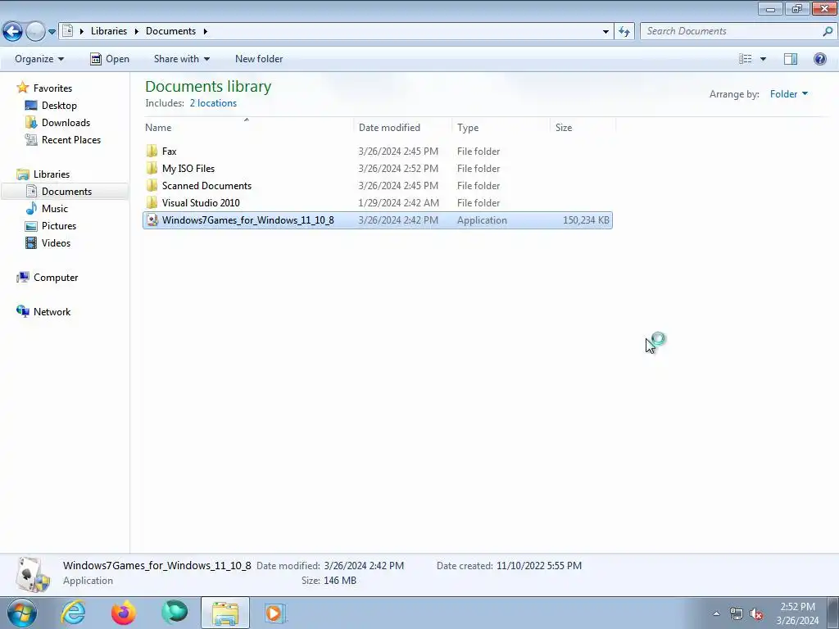This screenshot has height=629, width=839.
Task: Show hidden system tray icons
Action: click(x=716, y=613)
